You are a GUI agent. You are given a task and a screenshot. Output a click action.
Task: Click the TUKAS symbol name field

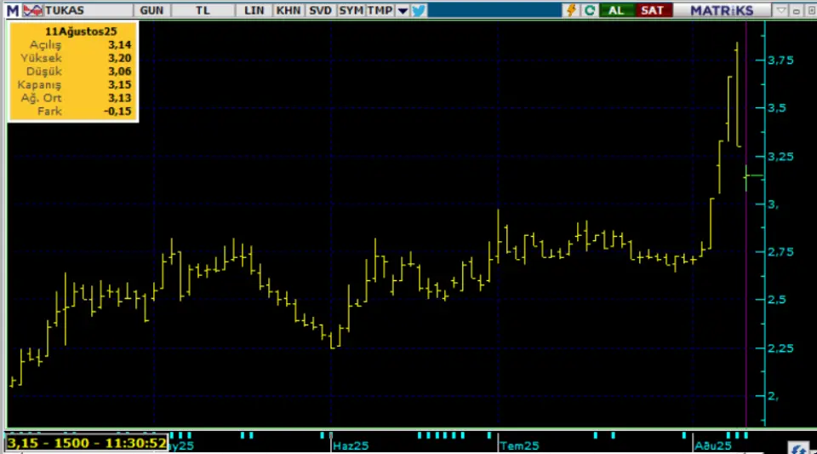coord(88,10)
